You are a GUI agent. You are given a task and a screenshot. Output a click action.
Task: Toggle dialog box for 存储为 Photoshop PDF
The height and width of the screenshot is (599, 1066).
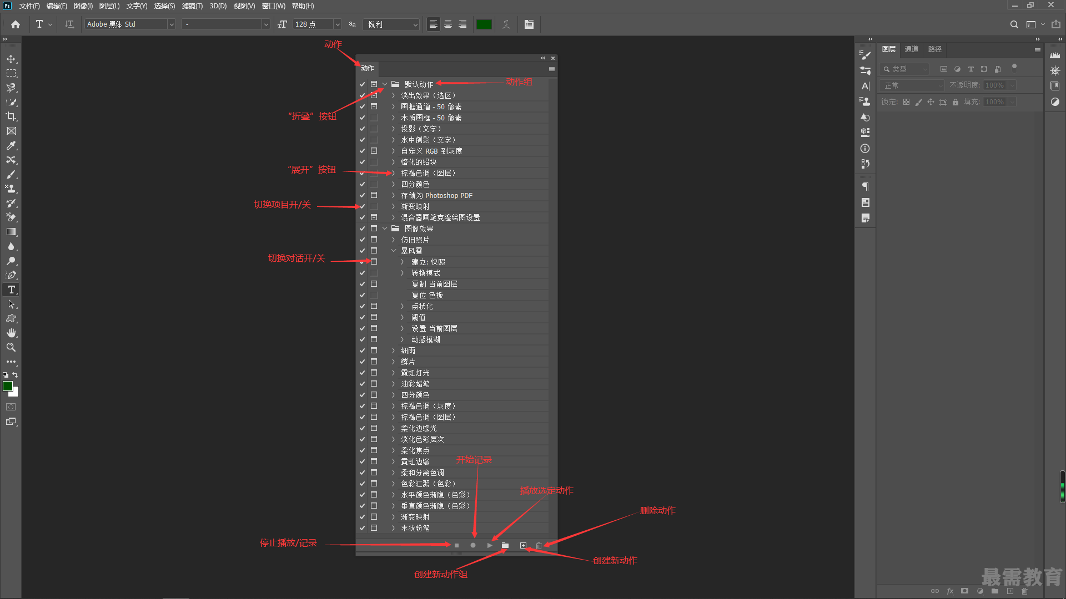pyautogui.click(x=374, y=195)
